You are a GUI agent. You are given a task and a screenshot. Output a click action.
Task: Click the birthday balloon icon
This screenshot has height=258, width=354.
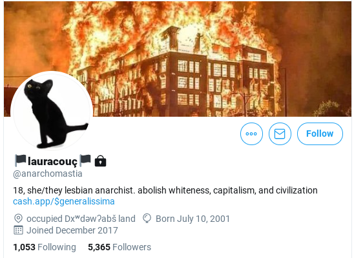147,219
